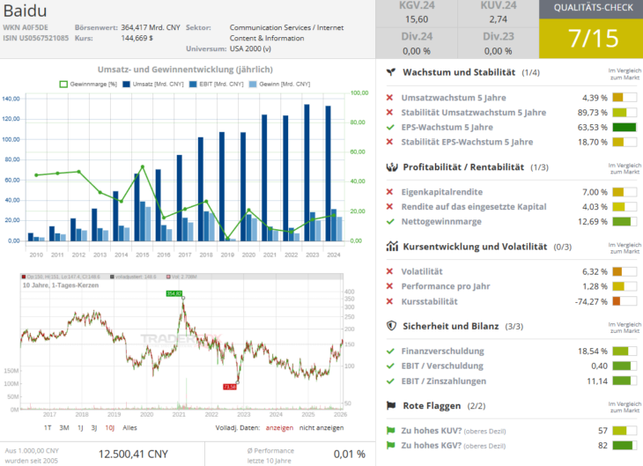Viewport: 643px width, 466px height.
Task: Click the 7/15 Qualitäts-Check score box
Action: (x=591, y=38)
